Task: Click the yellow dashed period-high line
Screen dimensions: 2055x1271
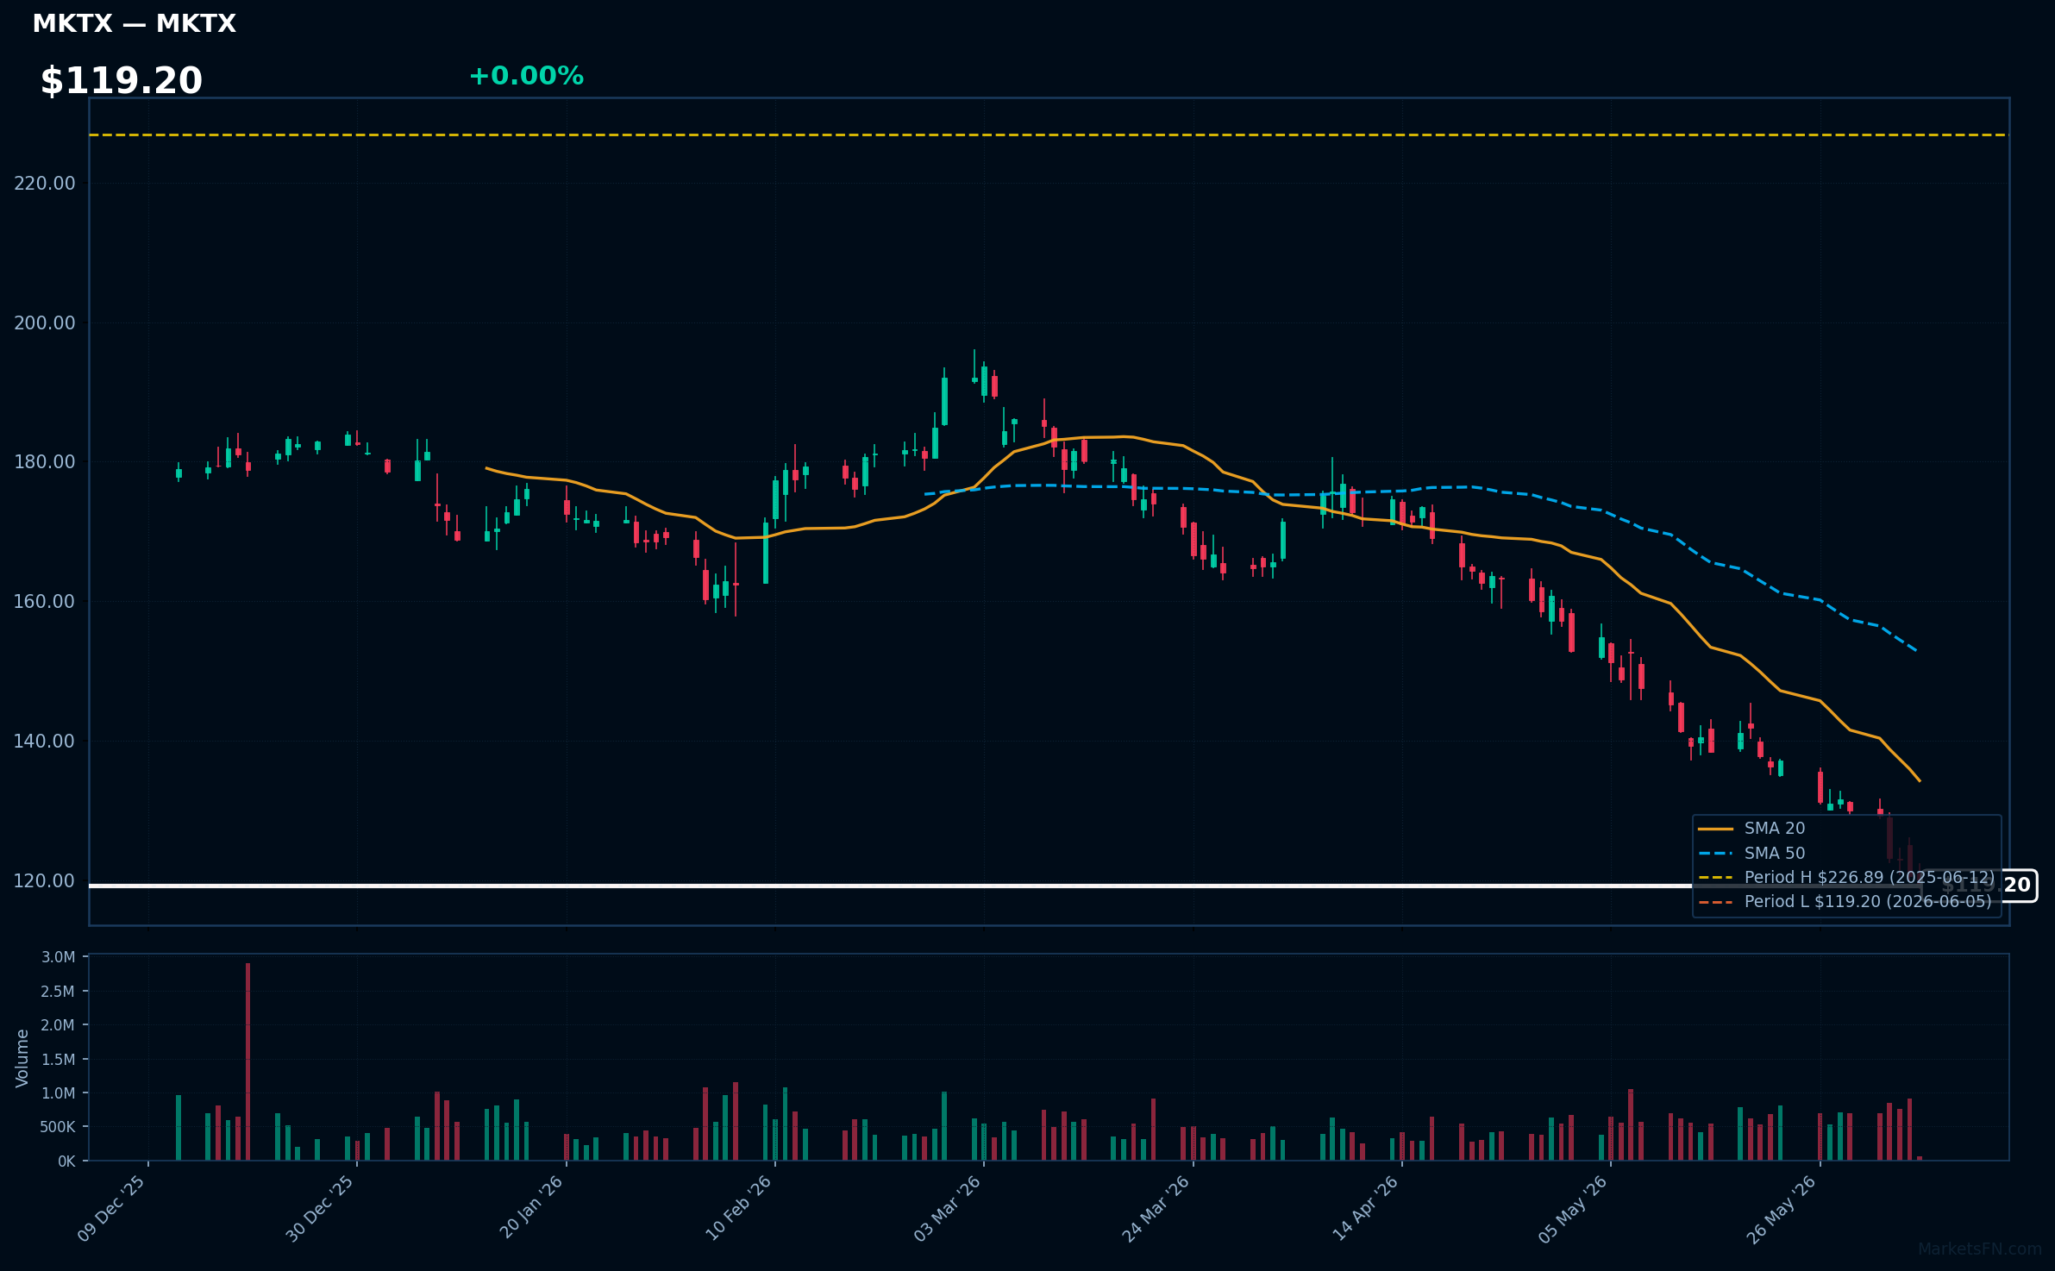Action: click(1049, 135)
